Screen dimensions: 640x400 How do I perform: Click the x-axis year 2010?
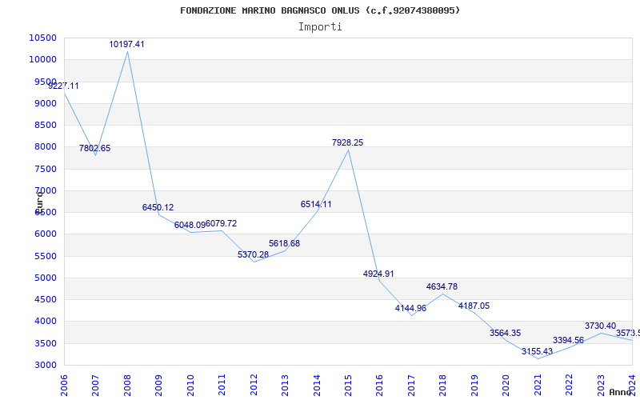(190, 385)
